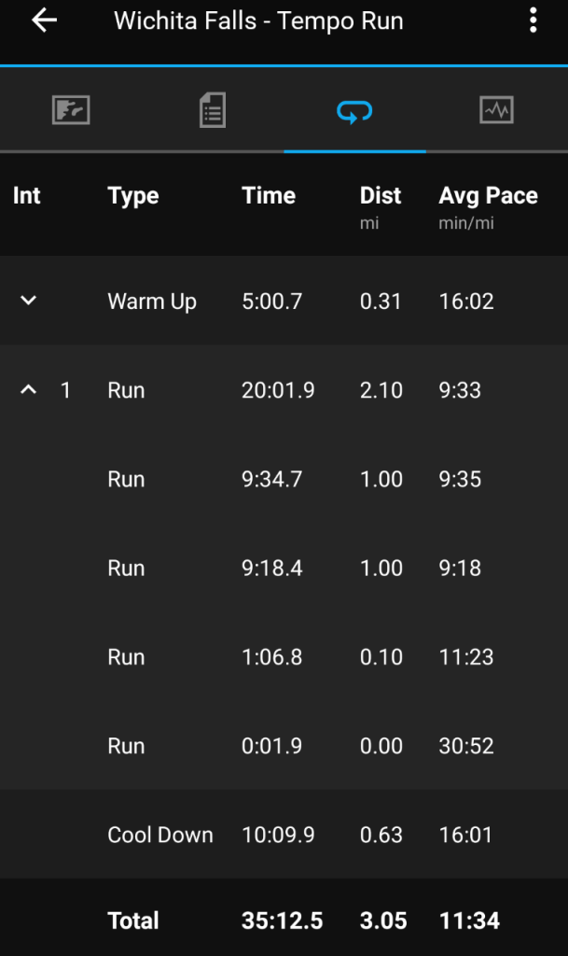Open the activity overview map tab
Screen dimensions: 568x956
(71, 111)
